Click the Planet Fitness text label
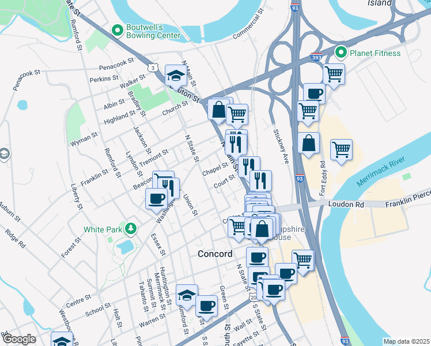Screen dimensions: 431x346 (375, 53)
